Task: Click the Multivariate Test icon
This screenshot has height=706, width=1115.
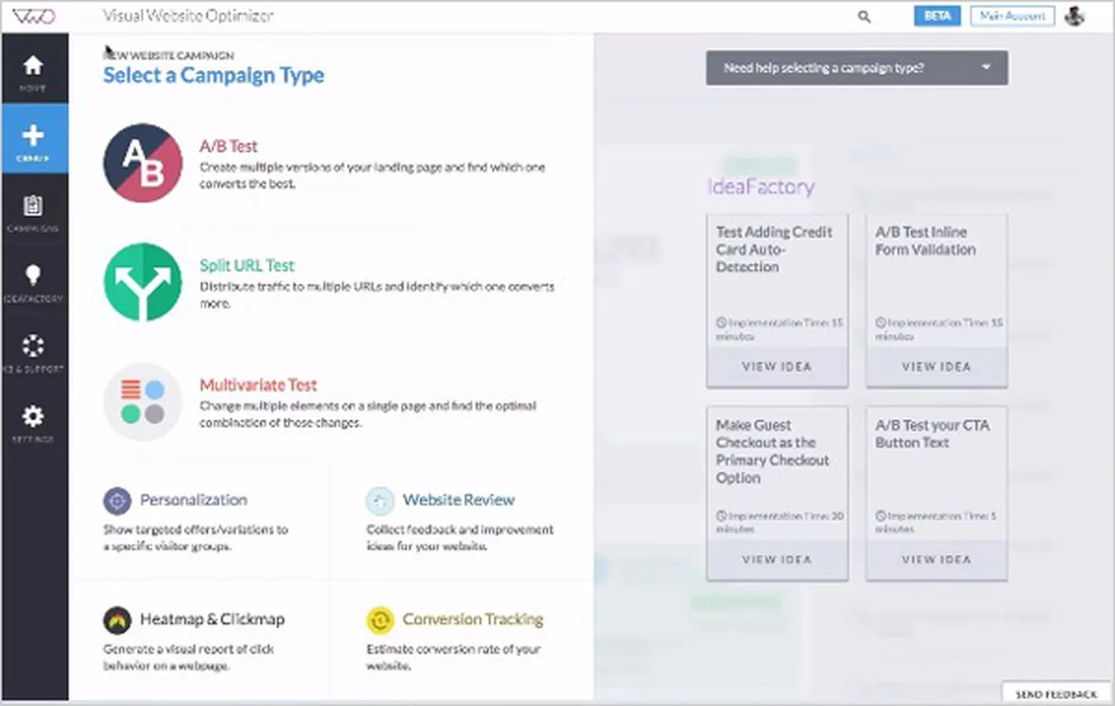Action: click(x=142, y=401)
